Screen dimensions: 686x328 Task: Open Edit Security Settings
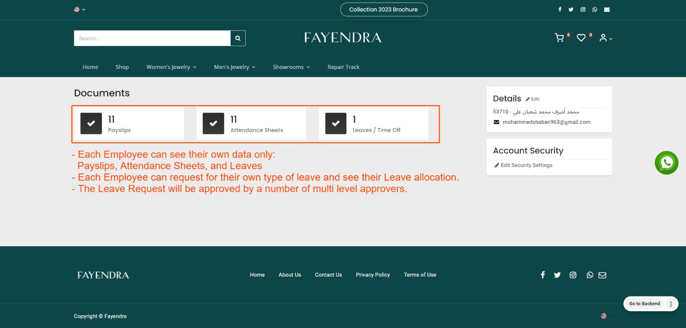[x=524, y=165]
